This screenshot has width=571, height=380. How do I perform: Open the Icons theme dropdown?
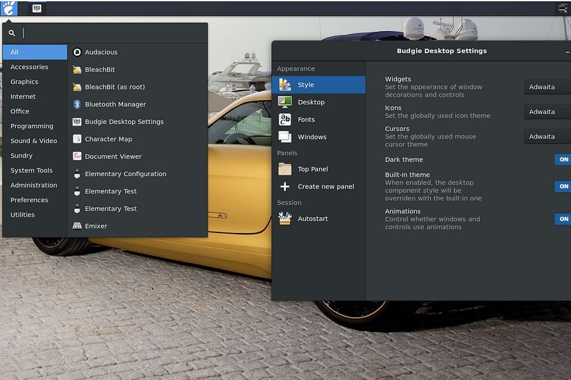[547, 111]
